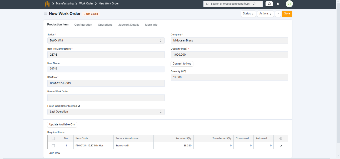This screenshot has width=340, height=159.
Task: Check the select-all checkbox in table header
Action: (53, 139)
